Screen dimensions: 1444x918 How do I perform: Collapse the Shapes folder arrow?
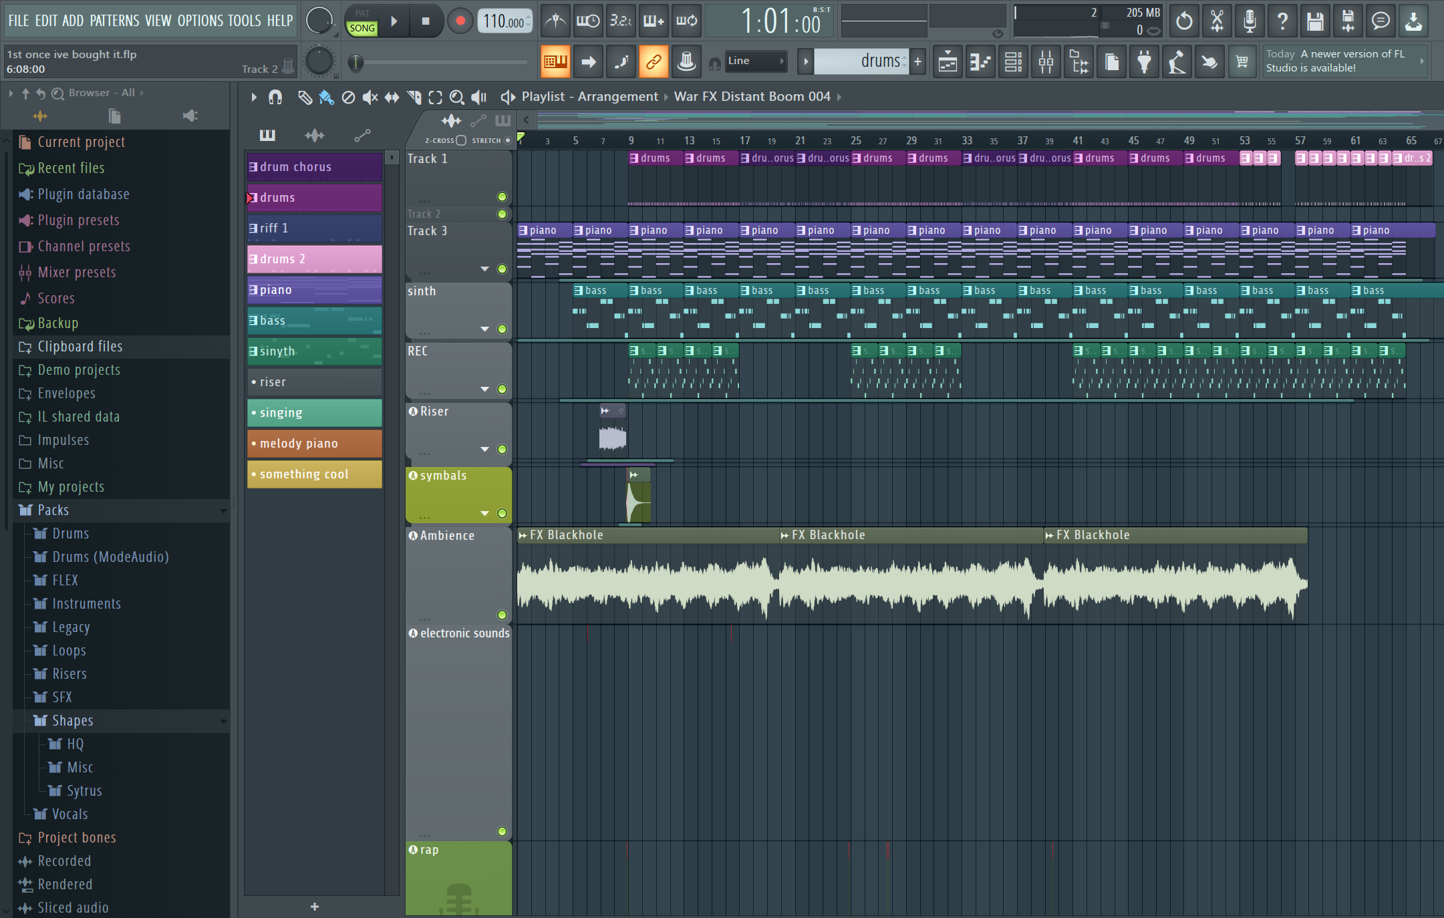tap(223, 721)
